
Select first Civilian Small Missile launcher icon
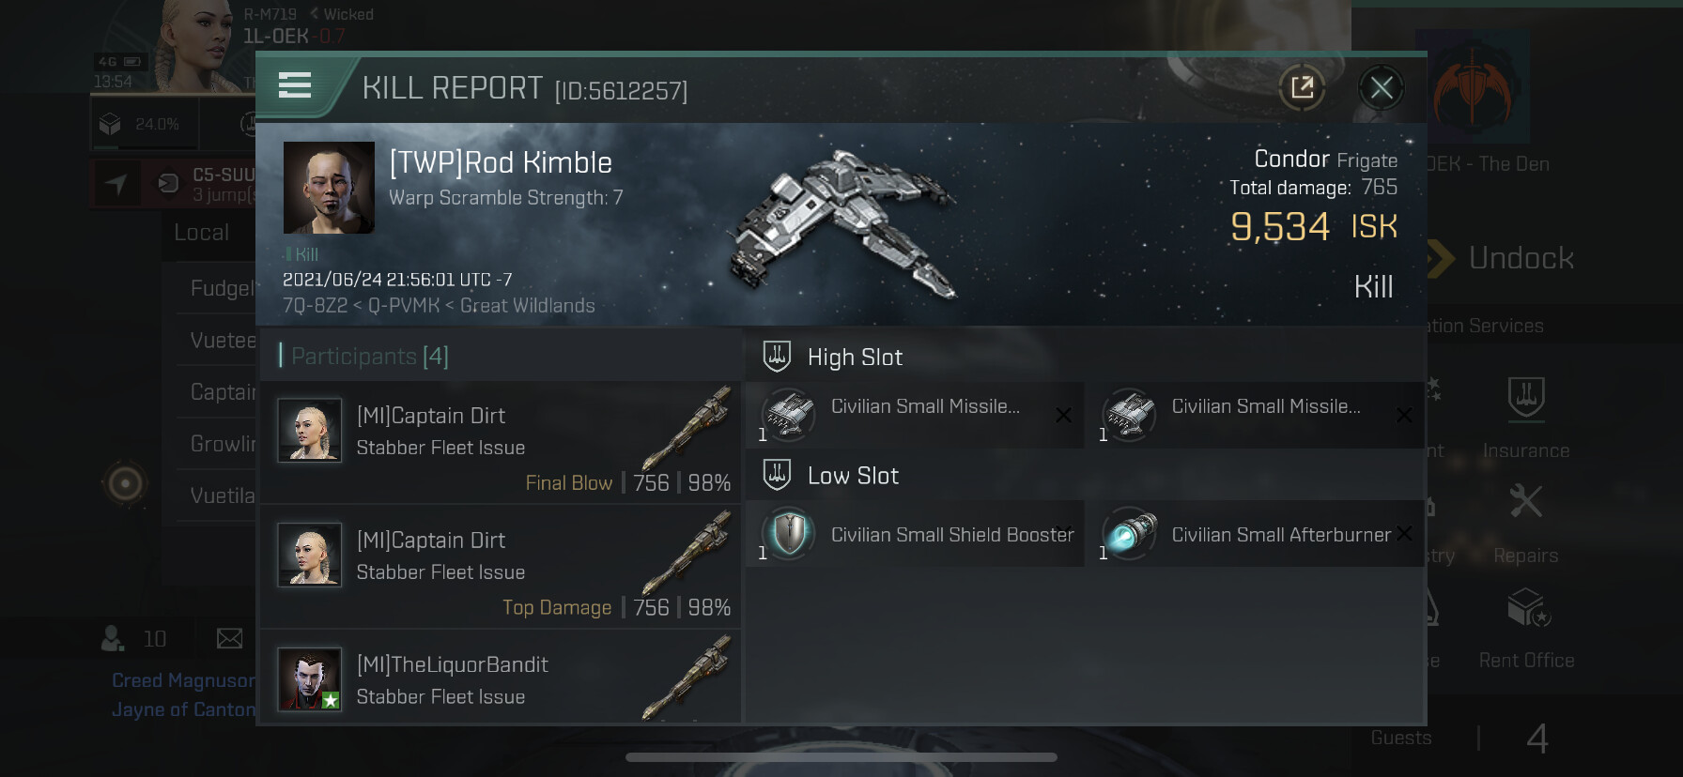pos(788,414)
